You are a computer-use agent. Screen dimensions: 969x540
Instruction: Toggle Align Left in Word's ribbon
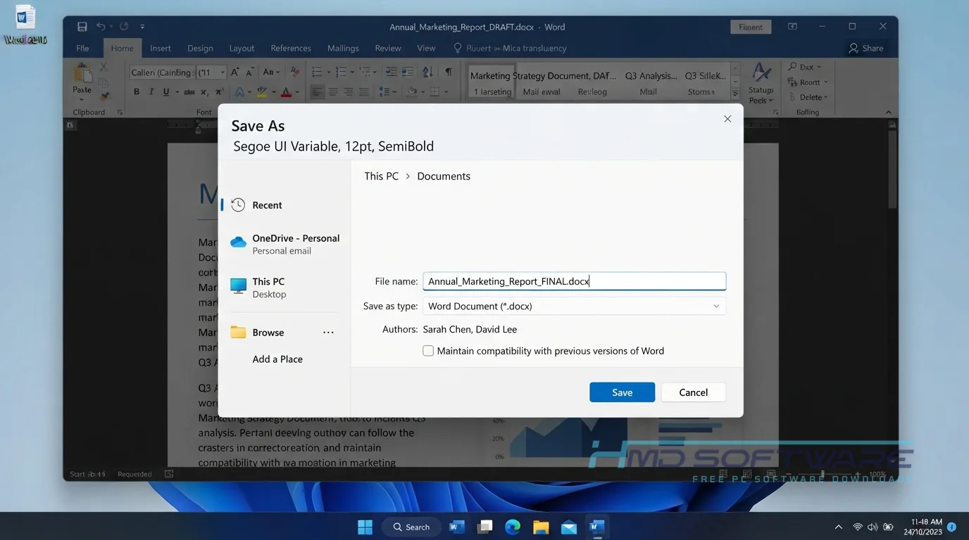coord(318,92)
